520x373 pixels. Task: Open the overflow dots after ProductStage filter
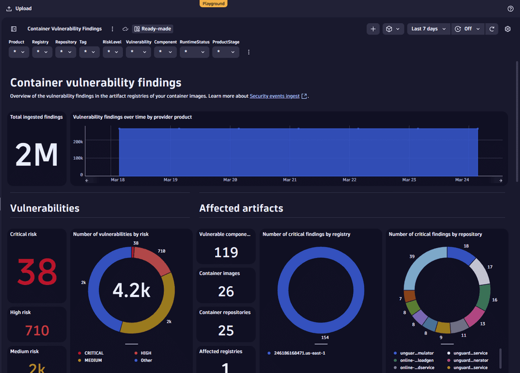(249, 52)
